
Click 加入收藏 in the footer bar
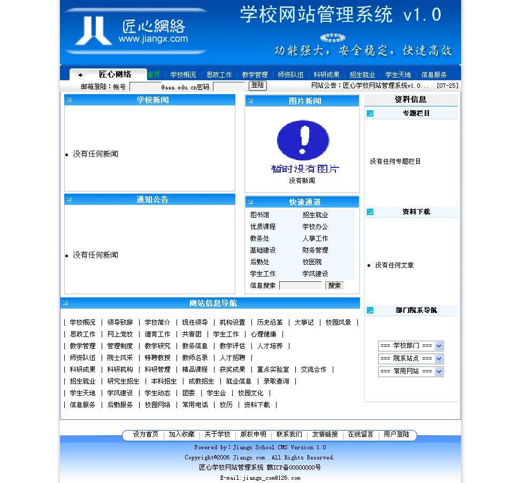click(181, 434)
